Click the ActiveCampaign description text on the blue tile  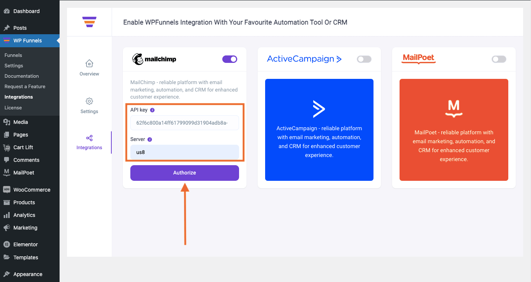click(x=319, y=142)
